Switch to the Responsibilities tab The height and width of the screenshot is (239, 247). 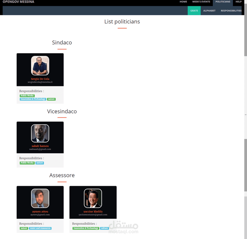[x=231, y=11]
